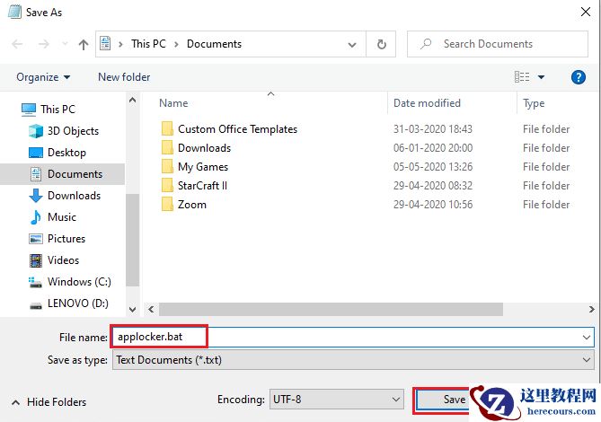Viewport: 601px width, 422px height.
Task: Click the 3D Objects cube icon
Action: pyautogui.click(x=36, y=131)
